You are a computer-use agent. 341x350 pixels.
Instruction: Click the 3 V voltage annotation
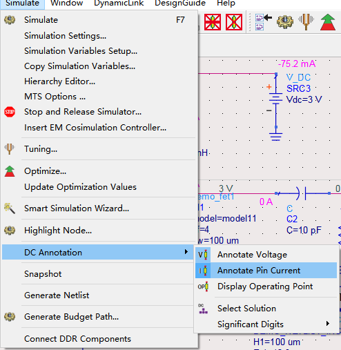(226, 188)
